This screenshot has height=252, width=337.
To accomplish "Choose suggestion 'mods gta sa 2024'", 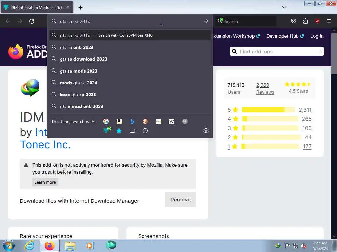I will click(x=130, y=82).
